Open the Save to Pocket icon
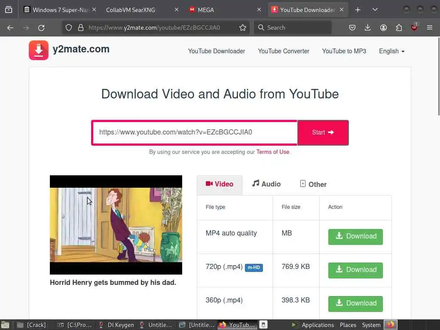440x330 pixels. pyautogui.click(x=352, y=27)
